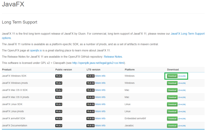Click the 'Embedded armv6hf' platform cell
Screen dimensions: 207x135
coord(135,118)
